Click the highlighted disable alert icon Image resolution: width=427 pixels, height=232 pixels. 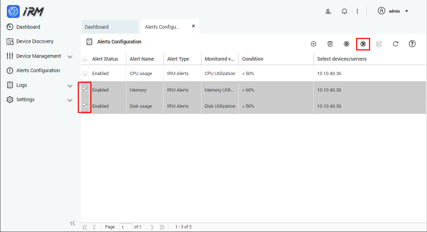pyautogui.click(x=363, y=43)
